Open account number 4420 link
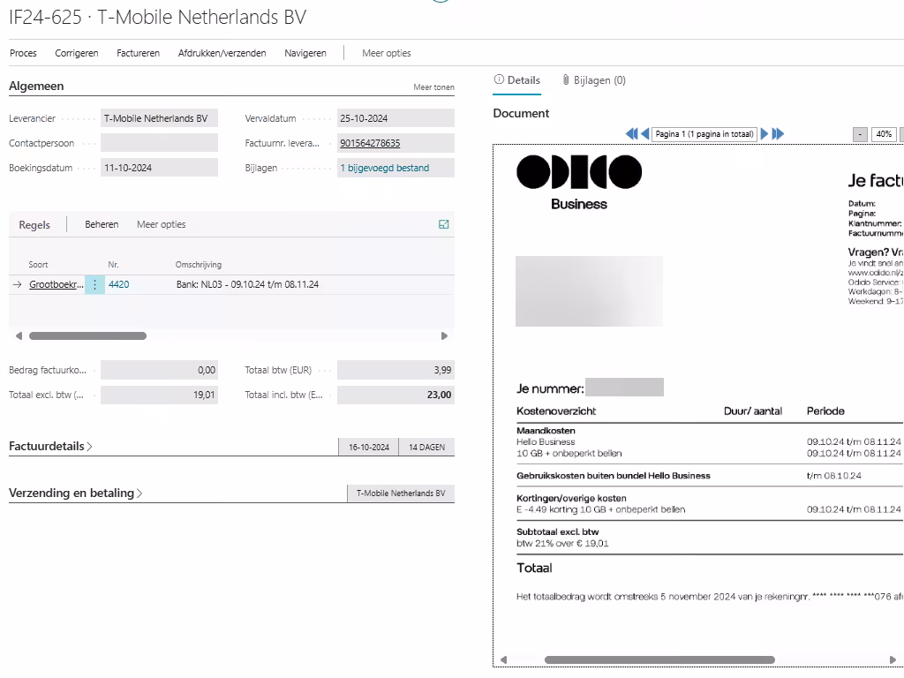The width and height of the screenshot is (904, 678). pyautogui.click(x=118, y=284)
